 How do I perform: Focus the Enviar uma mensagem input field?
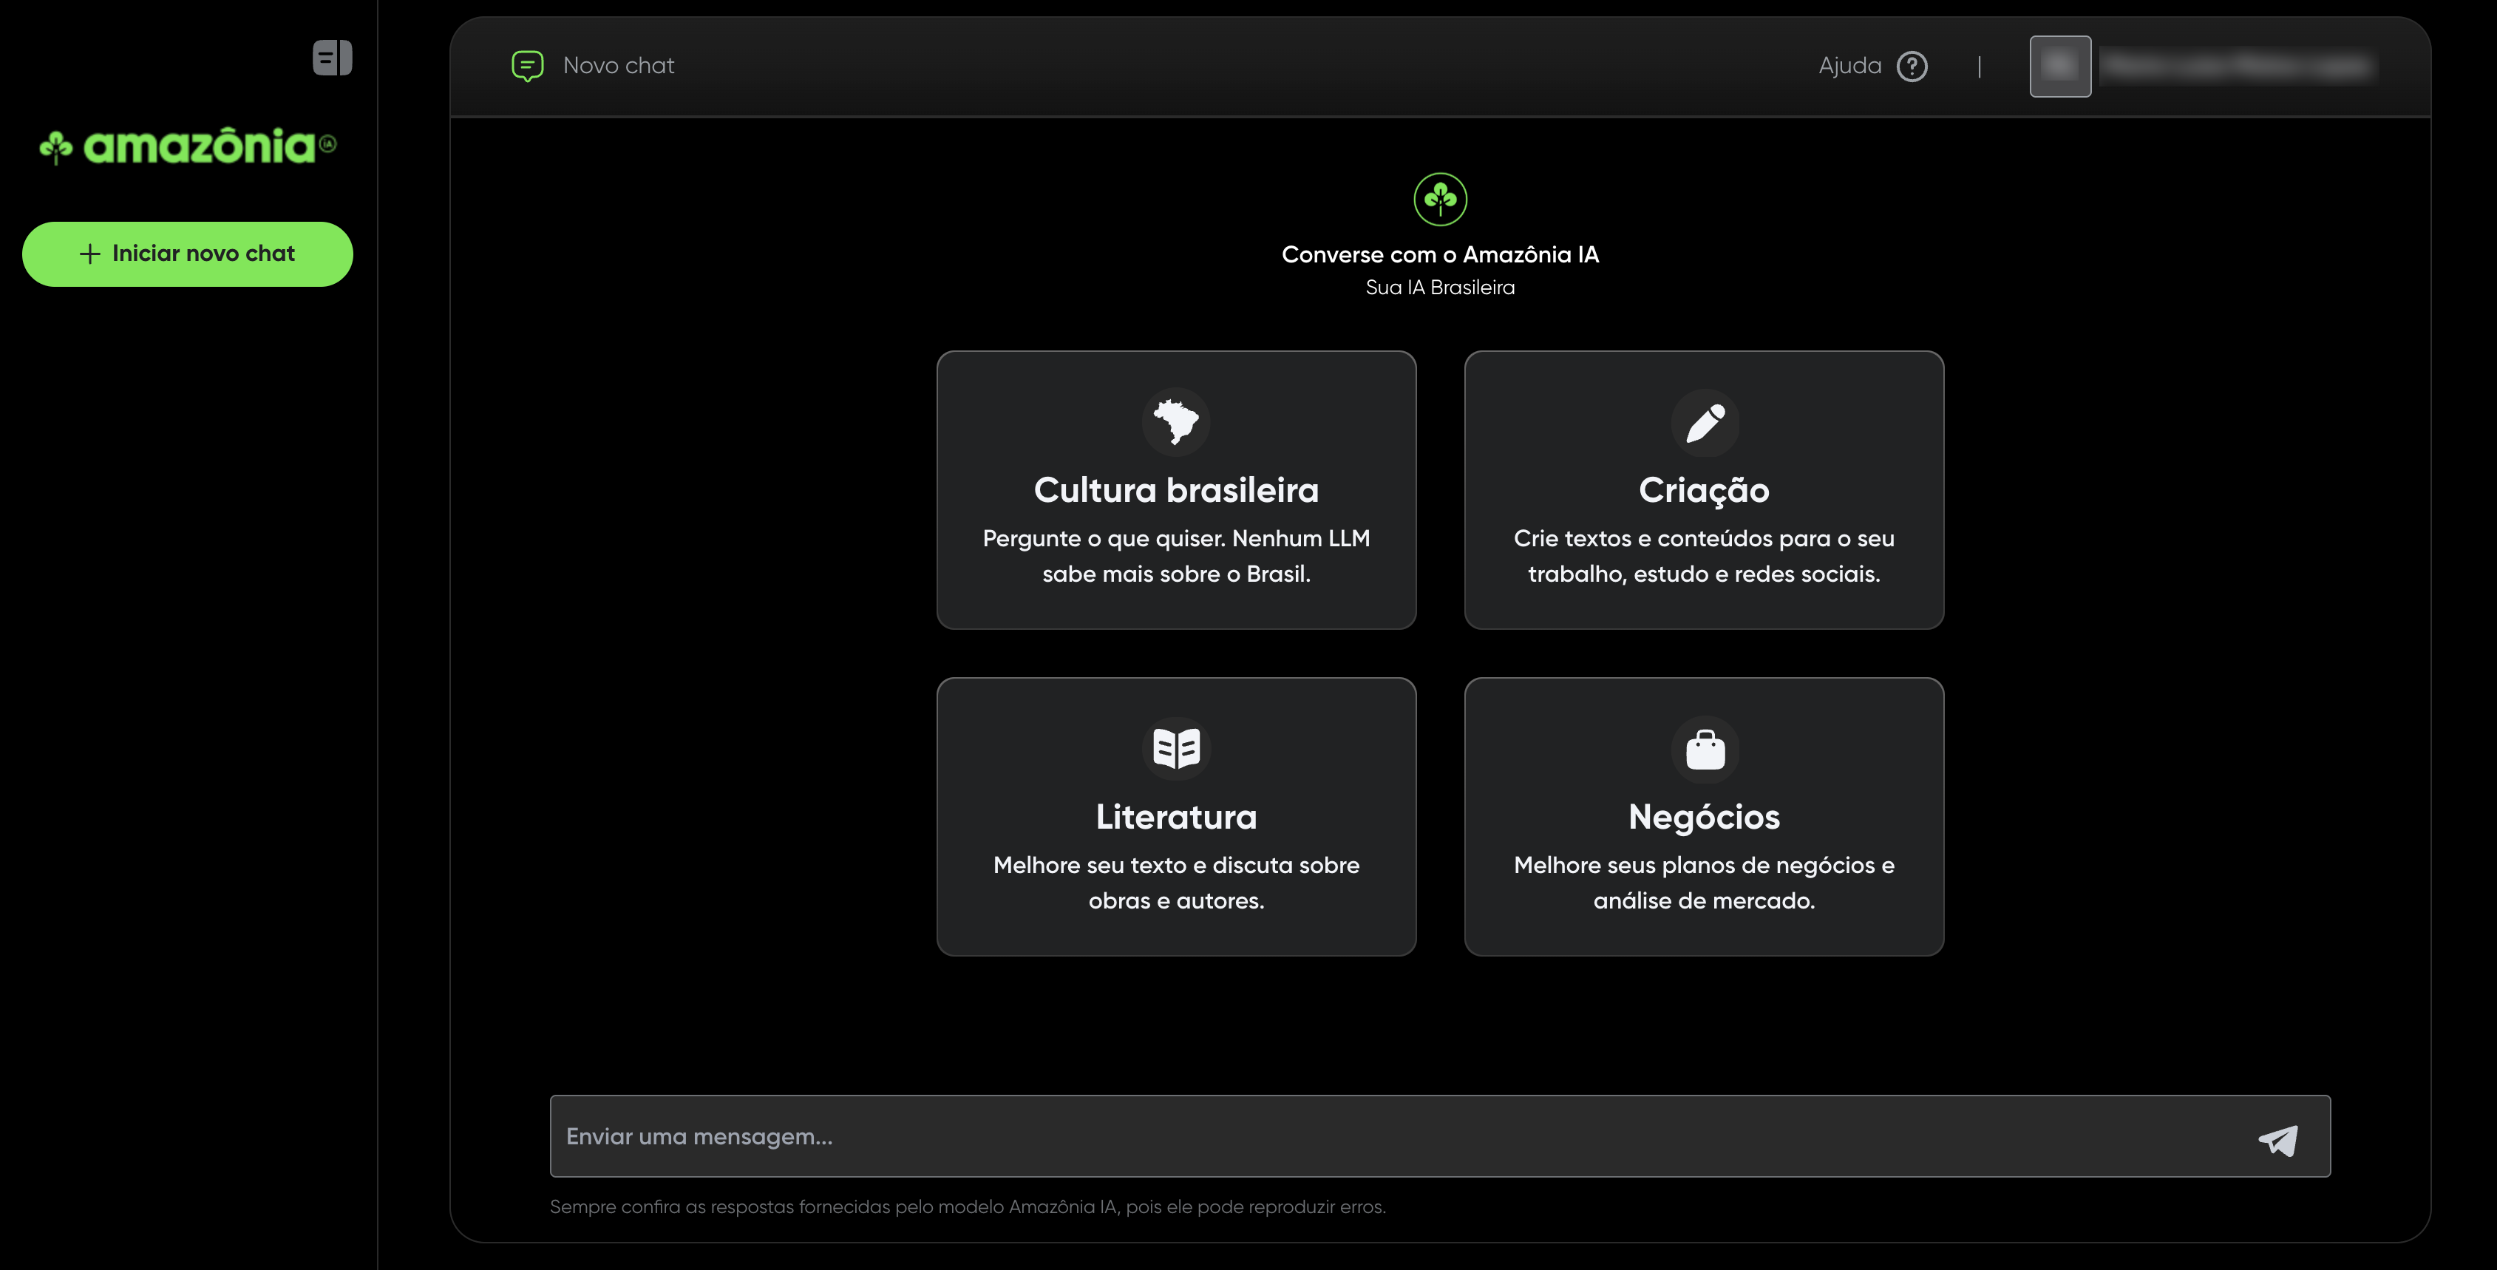[1396, 1136]
